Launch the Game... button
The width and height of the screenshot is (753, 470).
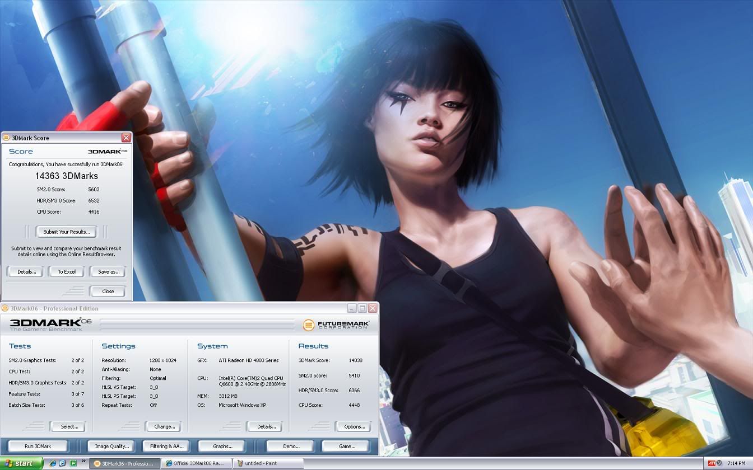click(x=347, y=446)
